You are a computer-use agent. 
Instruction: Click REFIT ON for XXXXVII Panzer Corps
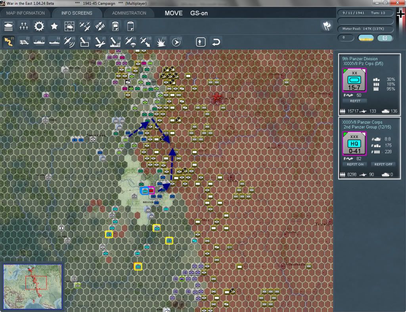[355, 165]
